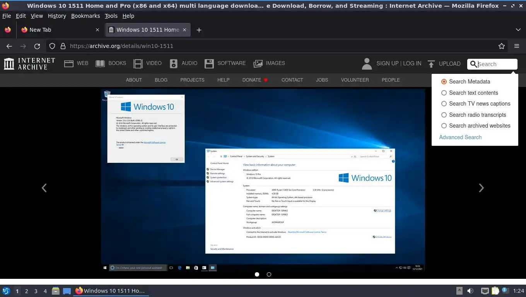Open the file manager taskbar icon
The image size is (526, 297).
point(56,291)
